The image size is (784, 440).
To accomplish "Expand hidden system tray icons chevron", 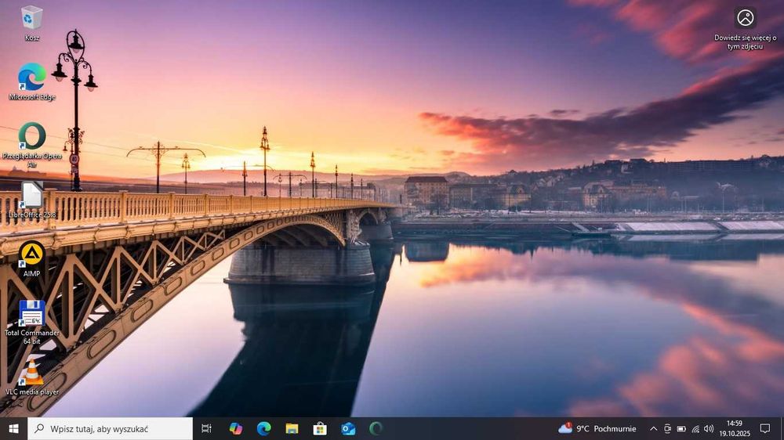I will 654,428.
